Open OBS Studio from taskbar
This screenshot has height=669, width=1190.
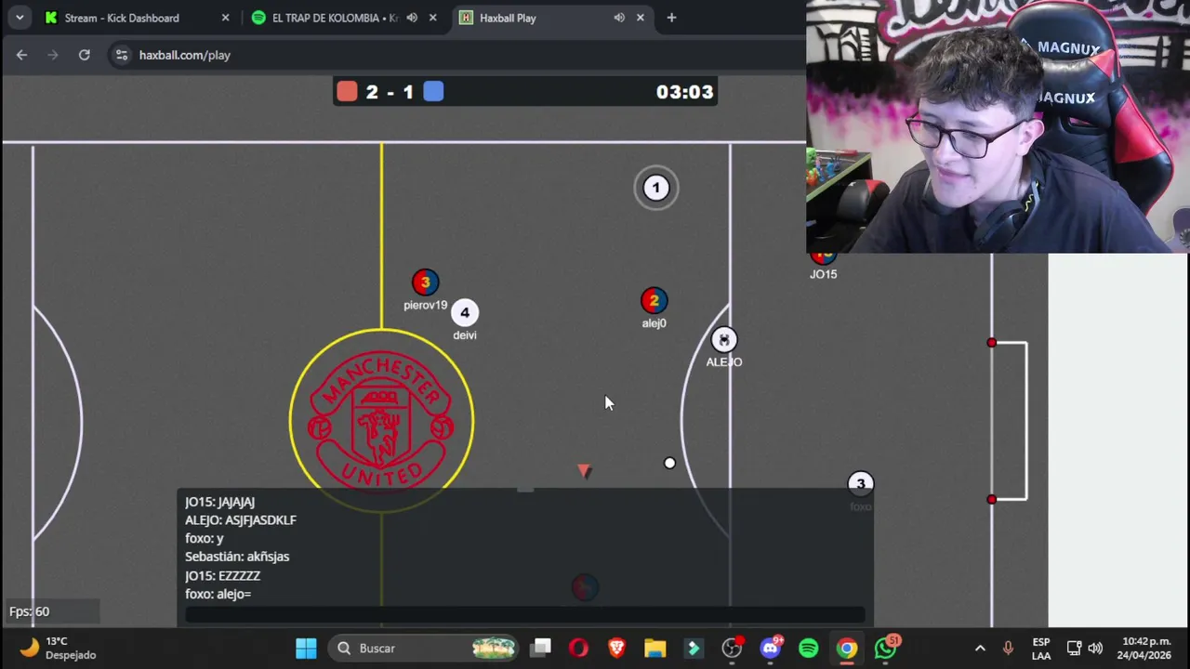click(733, 648)
